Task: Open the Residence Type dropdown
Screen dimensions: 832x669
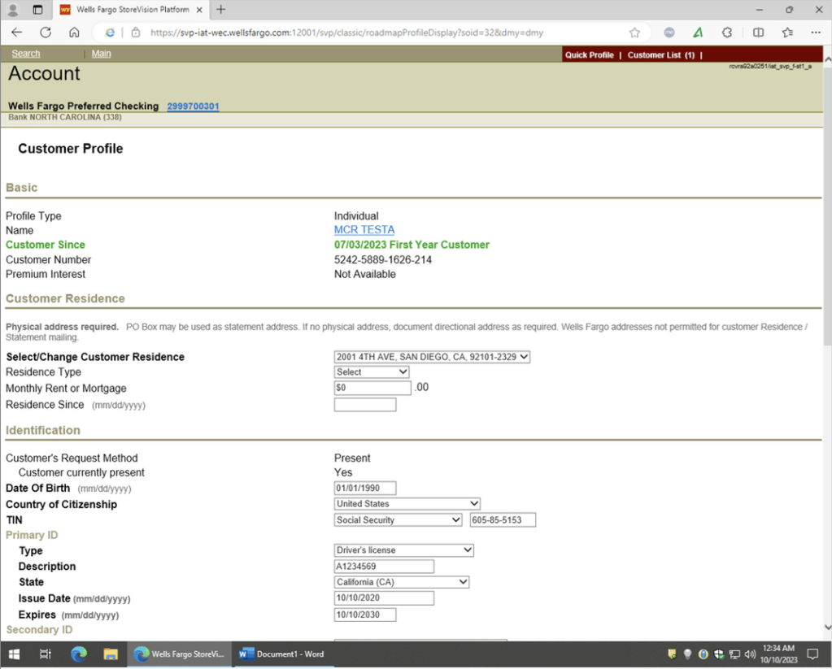Action: (372, 372)
